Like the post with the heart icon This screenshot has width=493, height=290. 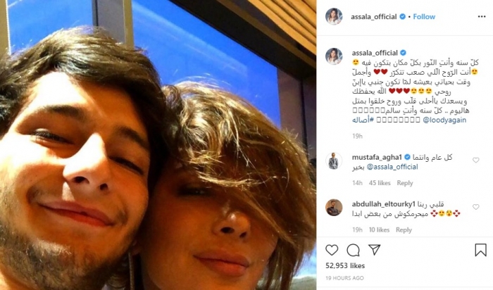click(x=332, y=250)
